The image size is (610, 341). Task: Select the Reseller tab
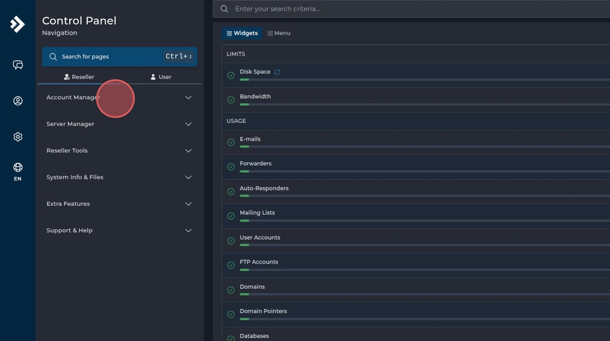tap(79, 77)
